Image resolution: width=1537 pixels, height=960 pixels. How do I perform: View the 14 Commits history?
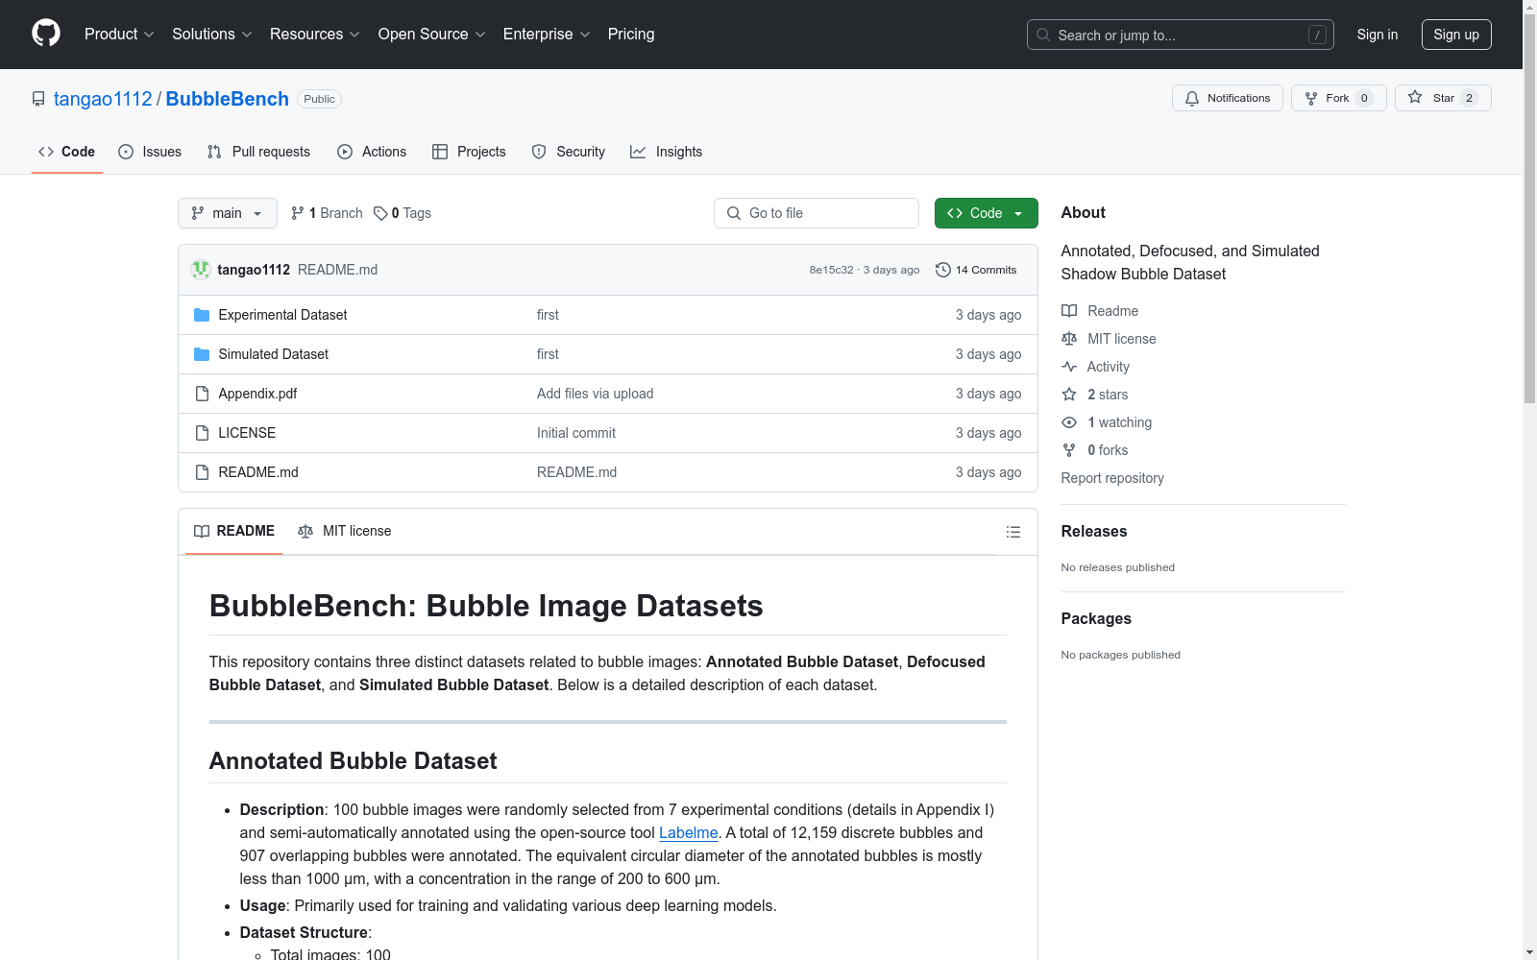pyautogui.click(x=976, y=270)
